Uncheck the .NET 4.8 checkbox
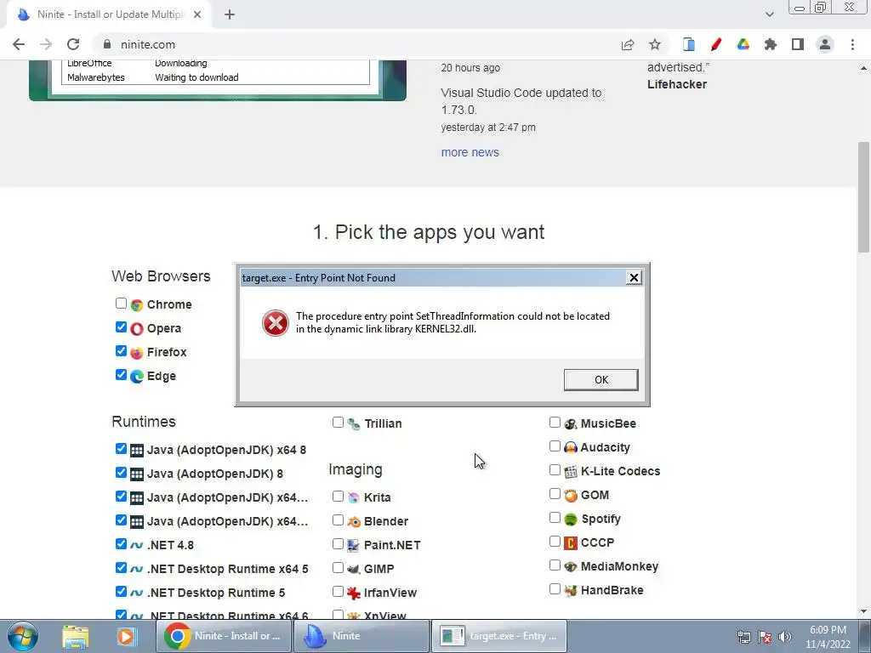 (121, 544)
